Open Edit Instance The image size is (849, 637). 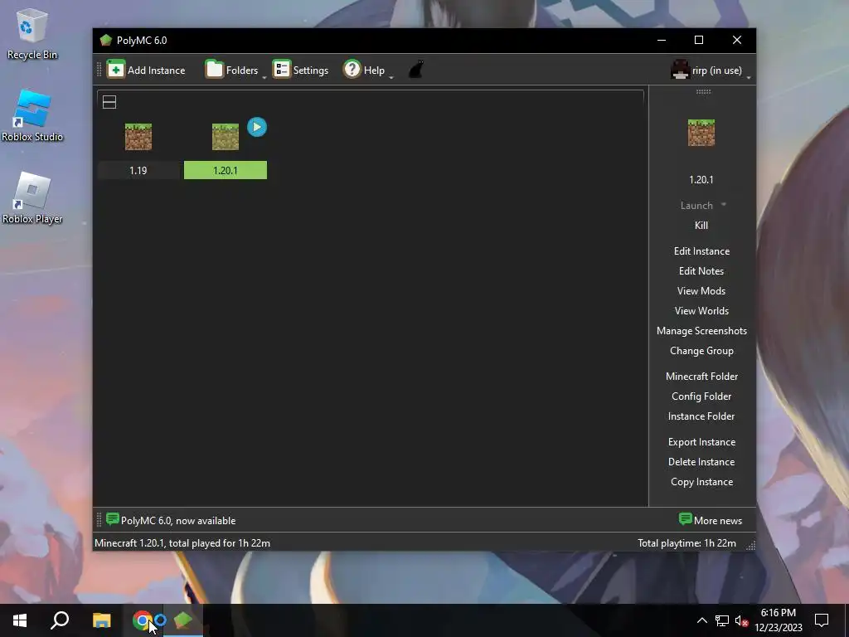(x=701, y=251)
